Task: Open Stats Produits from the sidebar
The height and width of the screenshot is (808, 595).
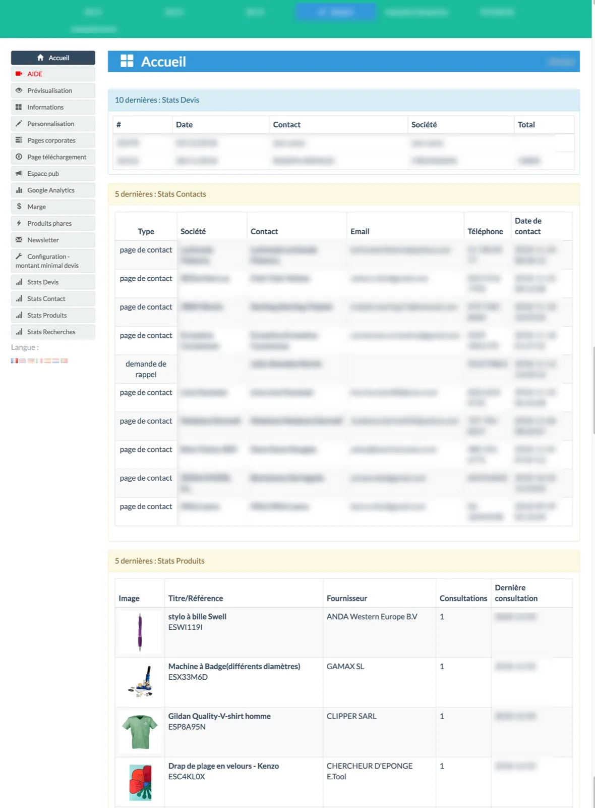Action: pyautogui.click(x=53, y=315)
